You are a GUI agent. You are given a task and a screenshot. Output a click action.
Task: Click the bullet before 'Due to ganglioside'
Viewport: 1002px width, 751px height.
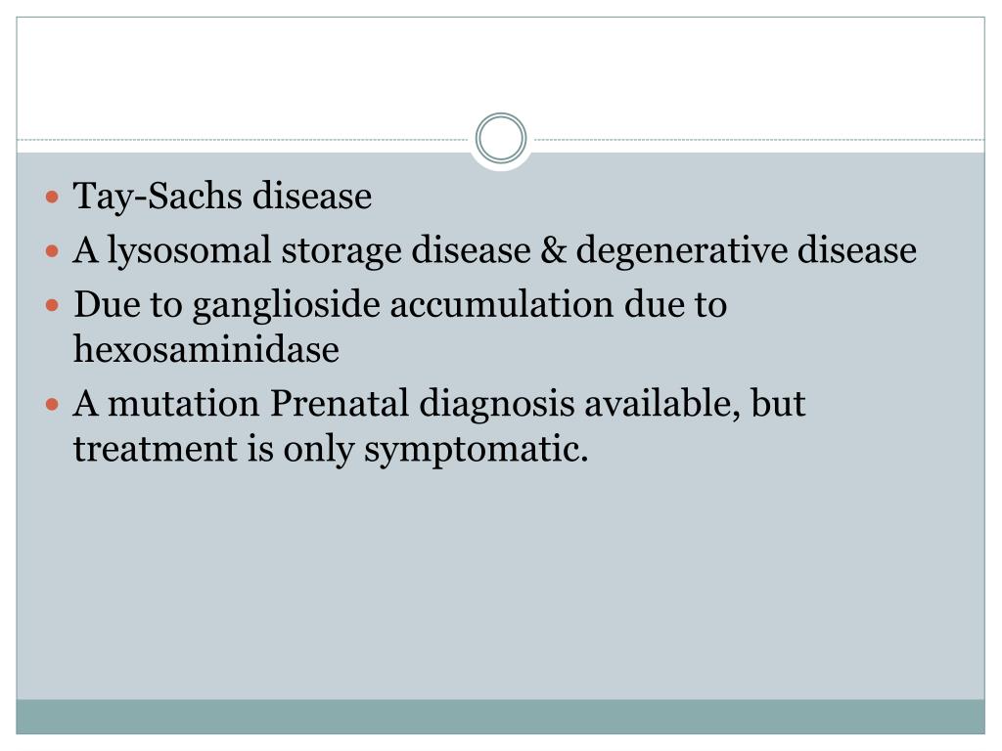point(53,305)
